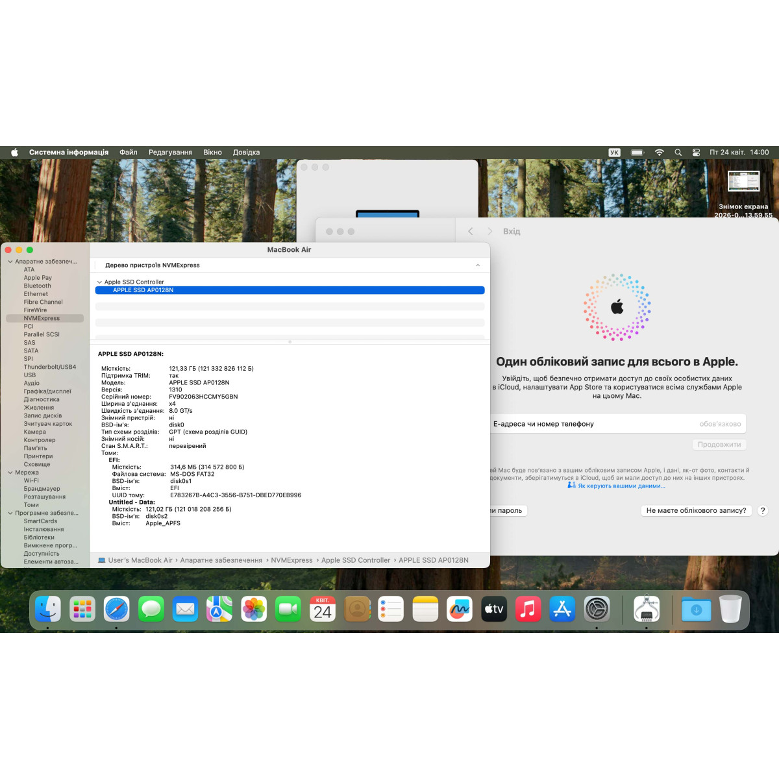Image resolution: width=779 pixels, height=779 pixels.
Task: Open Control Center in menu bar
Action: (x=696, y=153)
